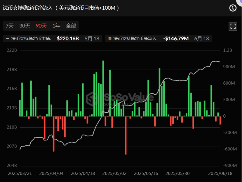Select the 30天 time range tab
The image size is (242, 182).
pos(25,26)
